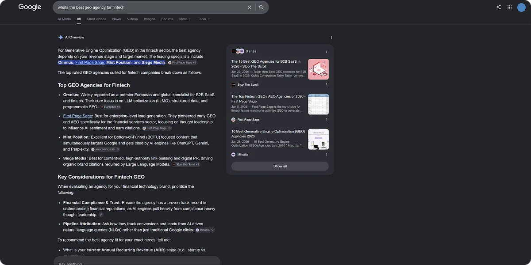Focus the search box with the fintech query
The width and height of the screenshot is (531, 265).
150,7
